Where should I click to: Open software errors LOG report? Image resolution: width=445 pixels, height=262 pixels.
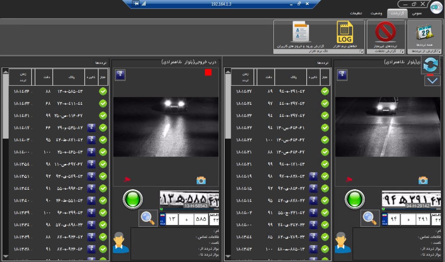345,34
